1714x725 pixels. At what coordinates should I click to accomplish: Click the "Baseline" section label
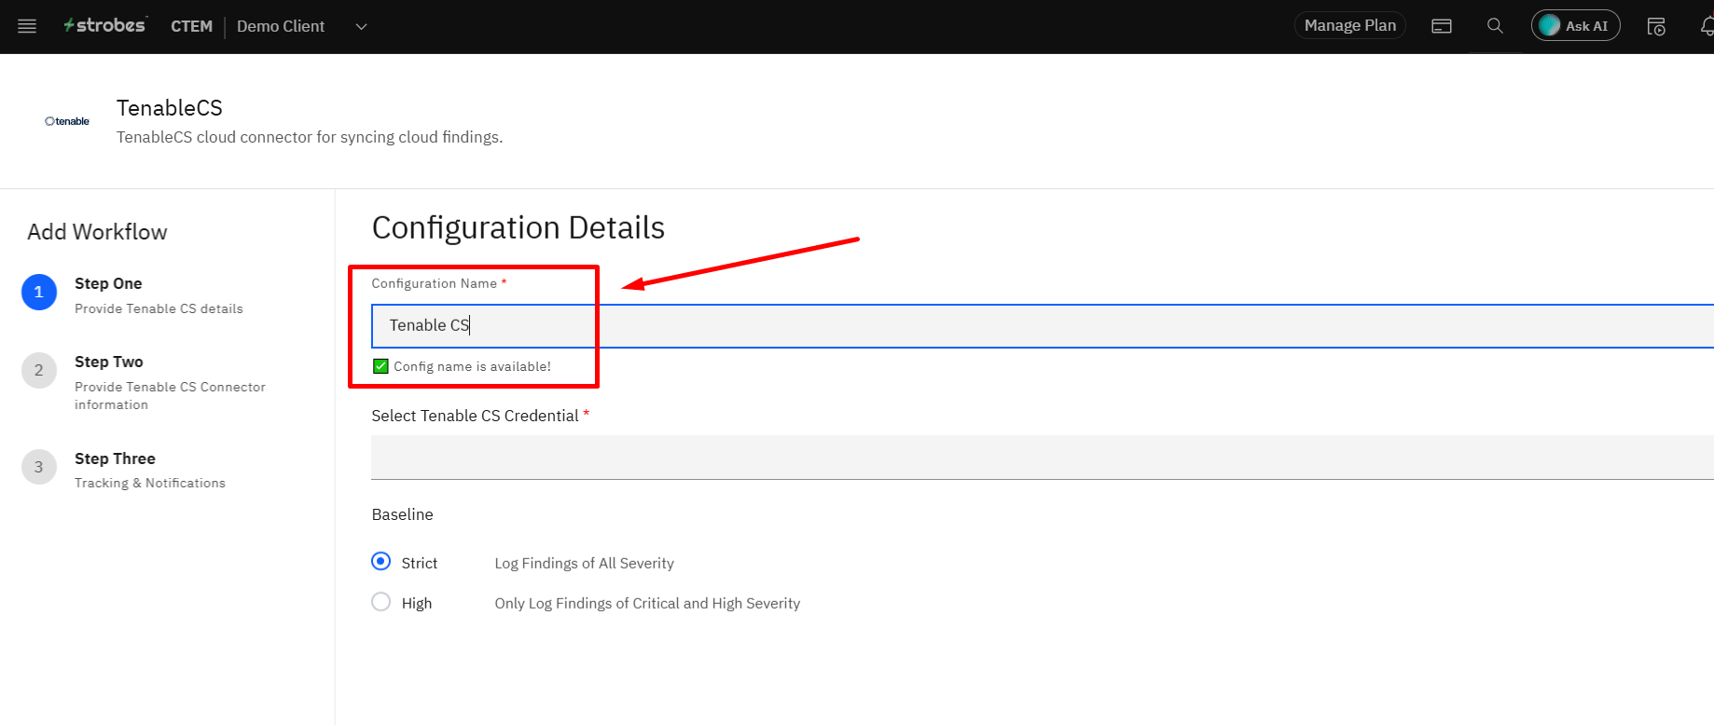click(x=402, y=514)
